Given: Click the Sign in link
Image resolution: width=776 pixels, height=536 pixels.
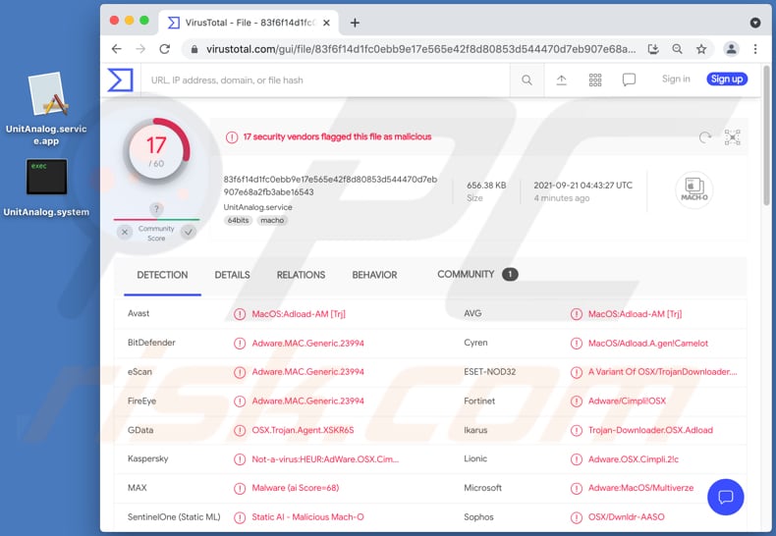Looking at the screenshot, I should tap(676, 80).
